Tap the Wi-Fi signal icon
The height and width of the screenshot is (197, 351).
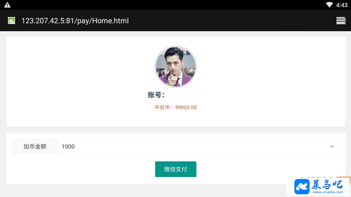pos(329,5)
